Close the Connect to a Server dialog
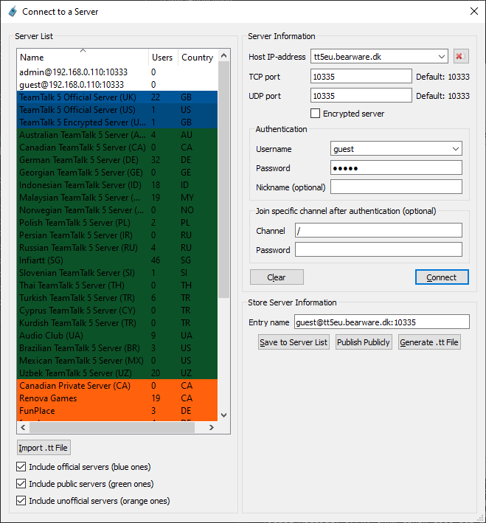The height and width of the screenshot is (523, 486). coord(473,11)
